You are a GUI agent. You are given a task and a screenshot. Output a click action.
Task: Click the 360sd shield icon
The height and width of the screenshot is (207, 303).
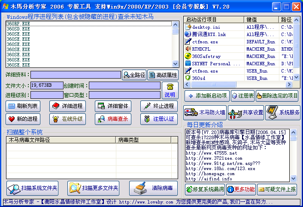188,78
